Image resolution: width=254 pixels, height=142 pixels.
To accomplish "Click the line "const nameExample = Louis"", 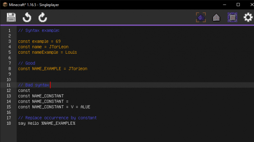I will pyautogui.click(x=48, y=52).
